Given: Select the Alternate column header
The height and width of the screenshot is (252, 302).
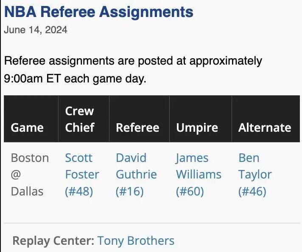Looking at the screenshot, I should coord(265,127).
